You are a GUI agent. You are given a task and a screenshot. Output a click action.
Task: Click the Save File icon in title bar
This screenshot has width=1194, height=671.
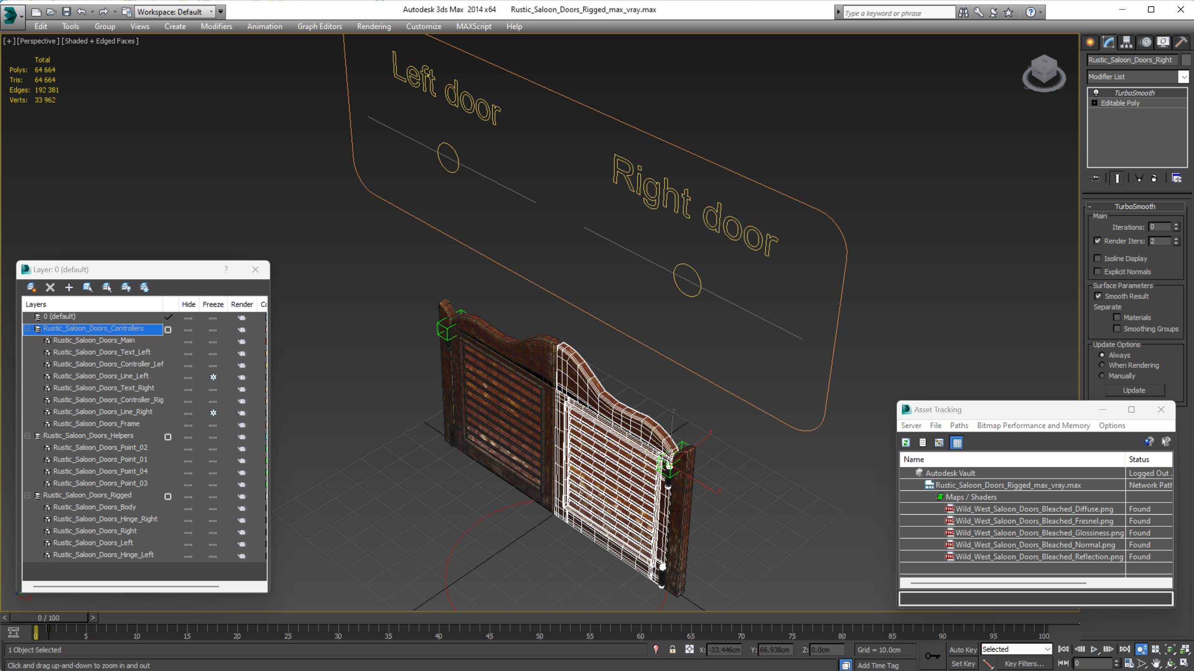point(66,12)
